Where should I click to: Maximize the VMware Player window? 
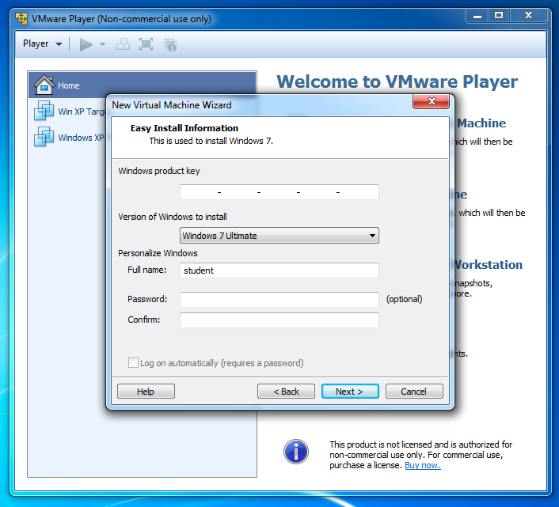[x=499, y=16]
